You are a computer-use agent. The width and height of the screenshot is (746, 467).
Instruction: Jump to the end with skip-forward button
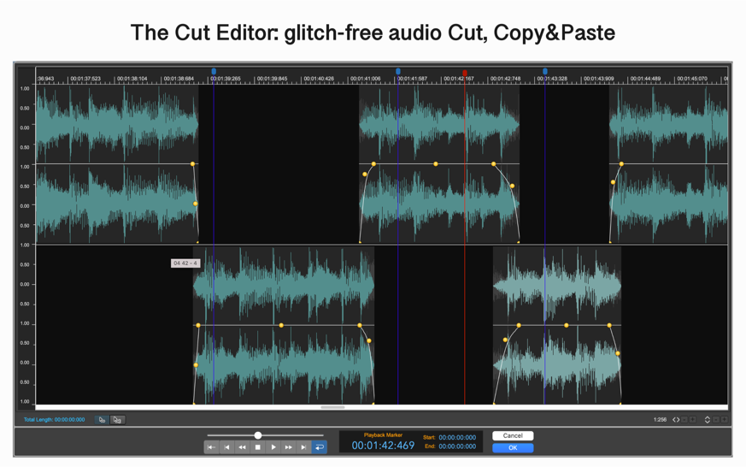click(x=303, y=447)
